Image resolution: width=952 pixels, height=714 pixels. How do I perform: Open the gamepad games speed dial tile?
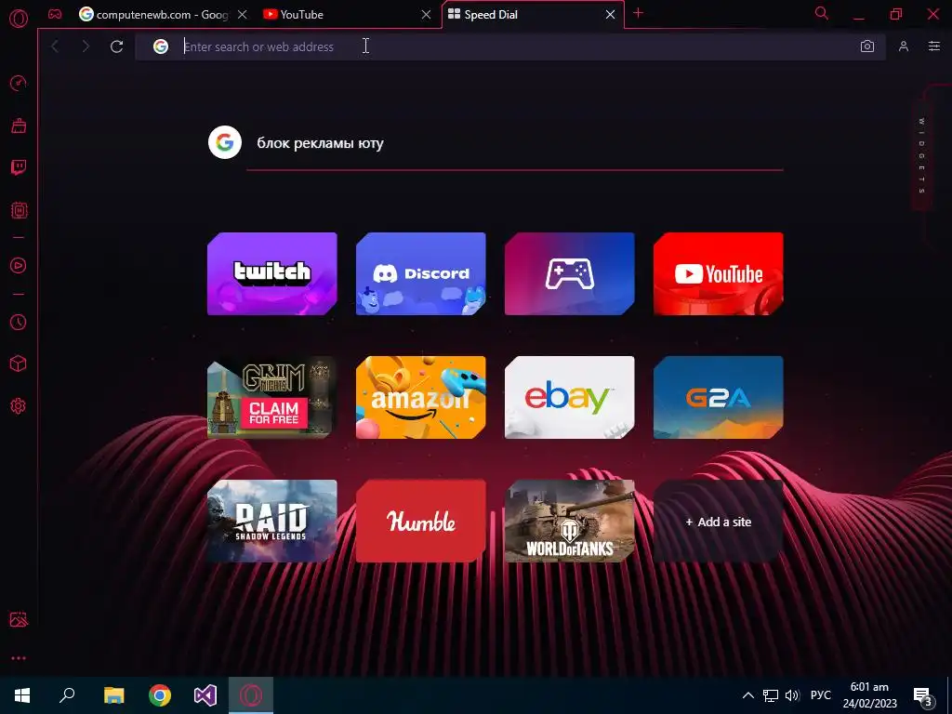point(570,274)
